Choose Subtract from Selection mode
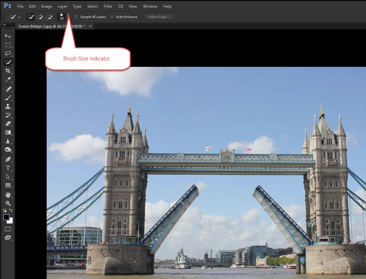The width and height of the screenshot is (366, 279). [49, 17]
